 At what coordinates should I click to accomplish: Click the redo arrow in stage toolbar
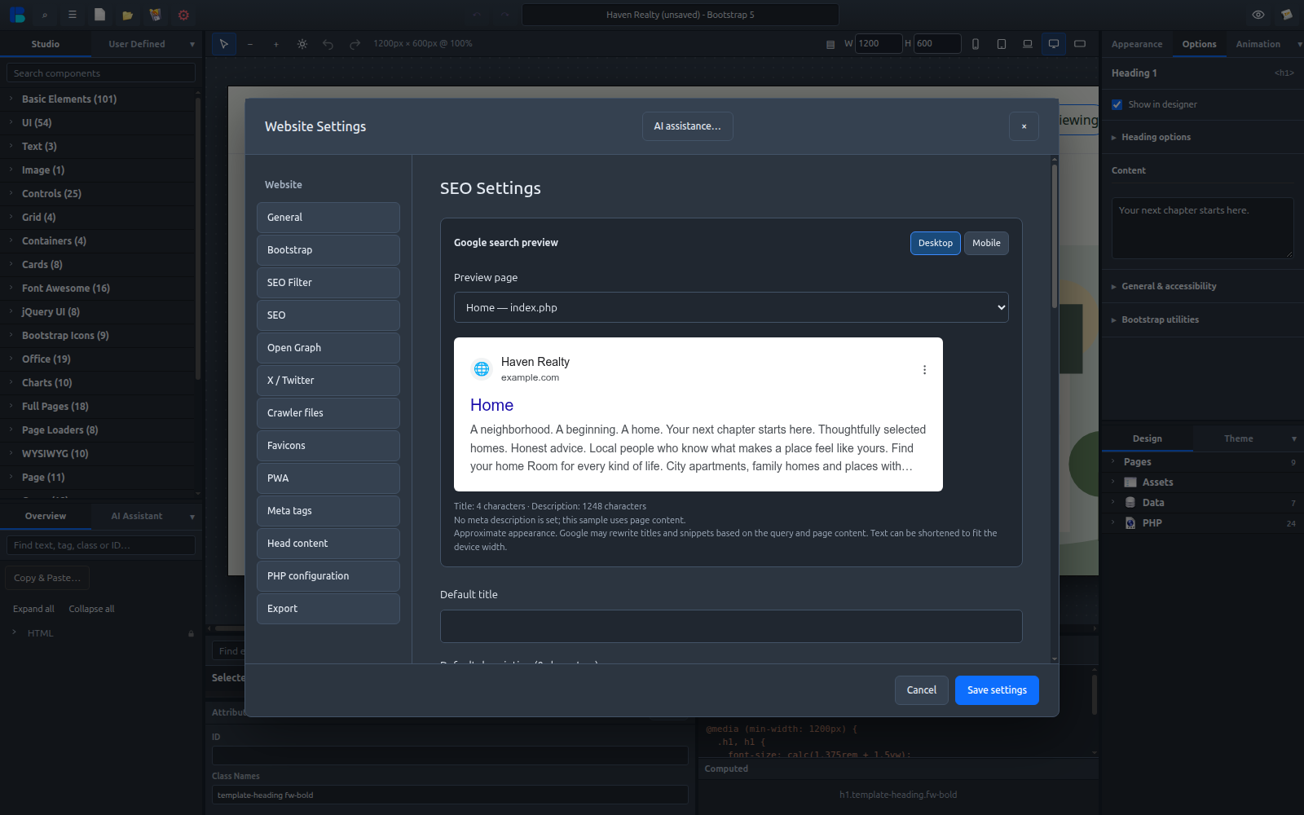coord(355,44)
